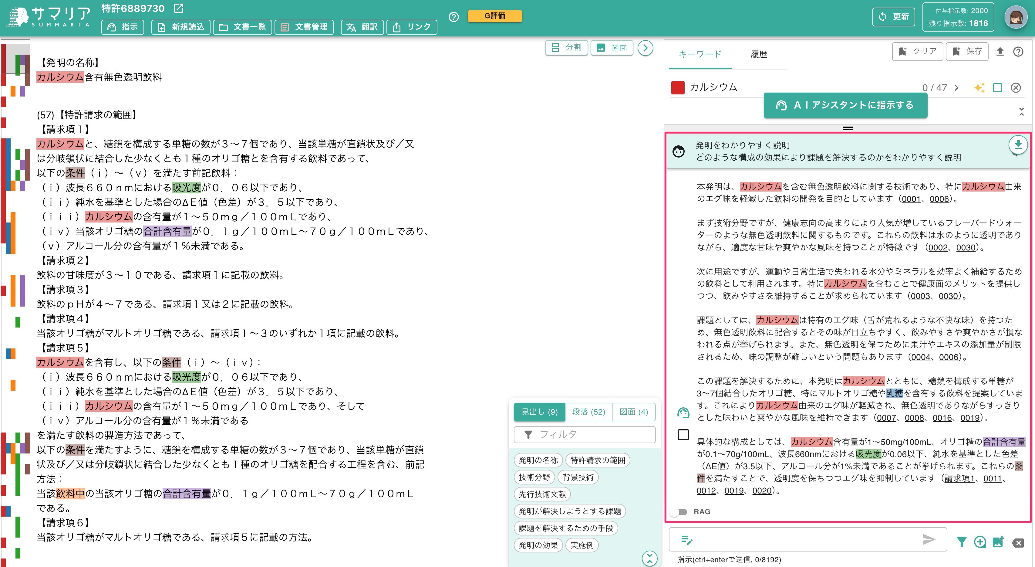Collapse the headings panel with circular arrows icon
This screenshot has width=1035, height=567.
(x=649, y=558)
